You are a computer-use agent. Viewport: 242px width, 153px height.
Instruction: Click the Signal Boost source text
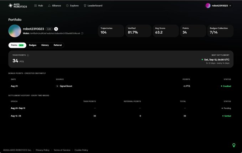66,86
